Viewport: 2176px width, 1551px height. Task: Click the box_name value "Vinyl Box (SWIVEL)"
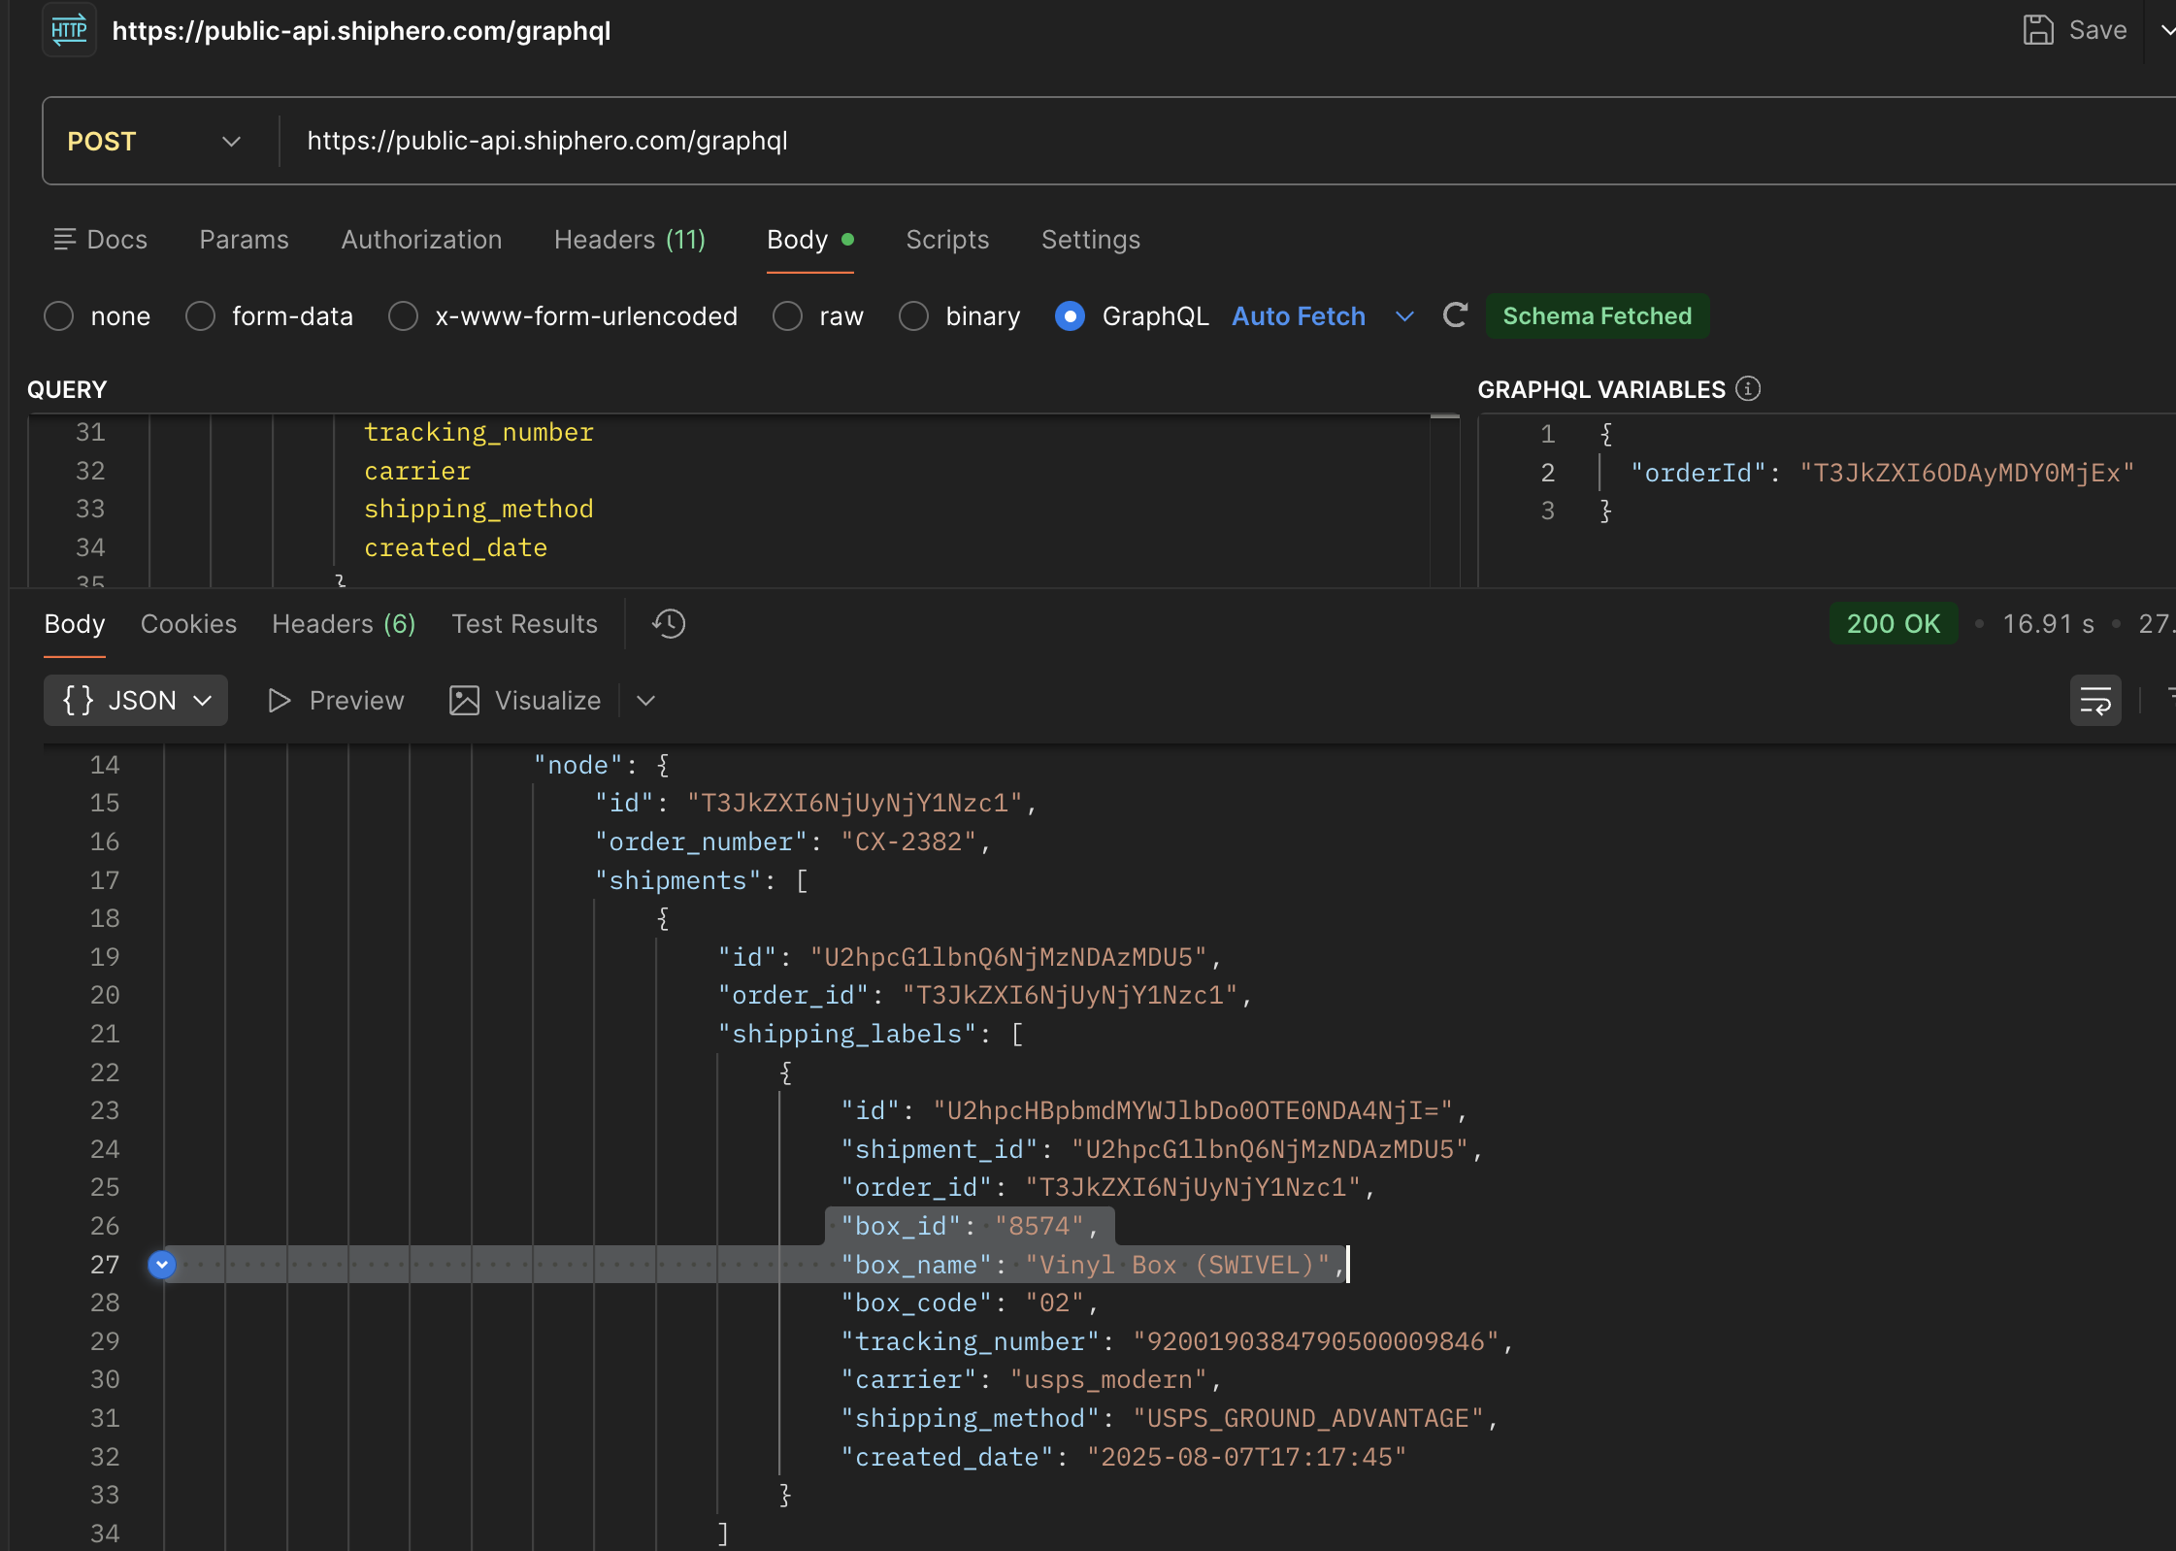click(1177, 1265)
